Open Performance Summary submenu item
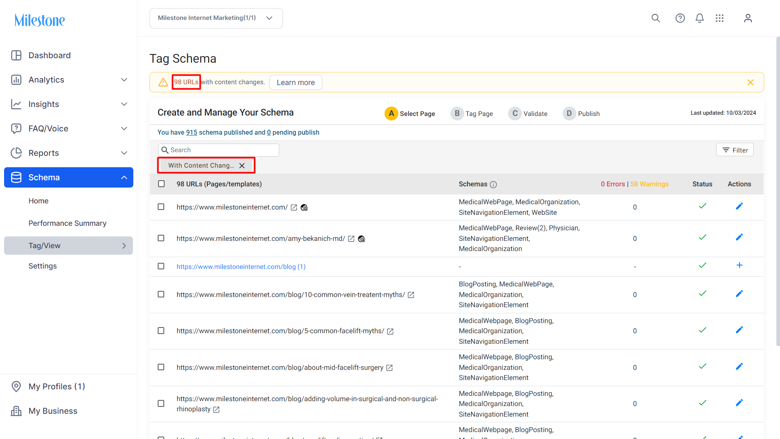 tap(67, 223)
